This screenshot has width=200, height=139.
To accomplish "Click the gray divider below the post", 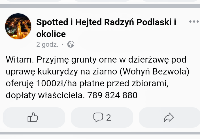I will click(x=100, y=133).
